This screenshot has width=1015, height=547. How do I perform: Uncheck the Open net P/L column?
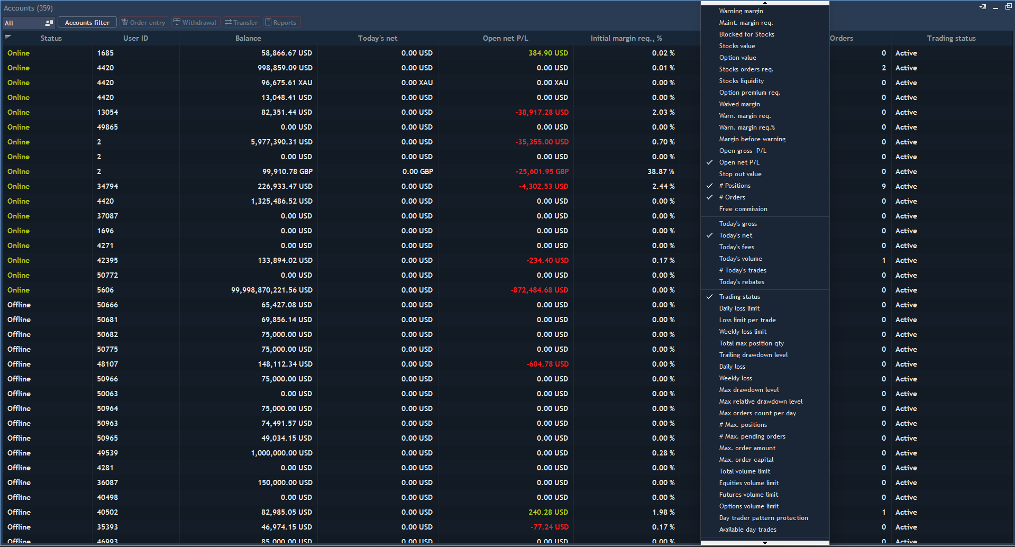point(739,162)
